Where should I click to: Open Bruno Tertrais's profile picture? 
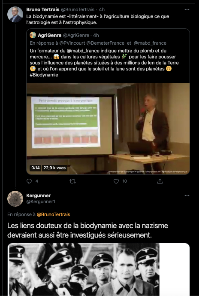click(x=15, y=14)
